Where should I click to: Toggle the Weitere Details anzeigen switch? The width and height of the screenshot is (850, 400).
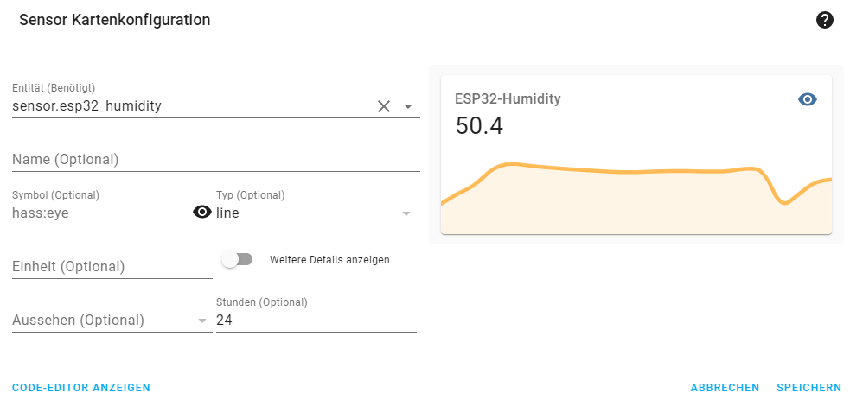pos(238,260)
